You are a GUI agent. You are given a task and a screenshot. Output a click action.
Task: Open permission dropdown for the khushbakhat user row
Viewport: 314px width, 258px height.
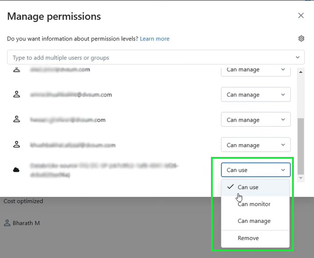pos(256,145)
